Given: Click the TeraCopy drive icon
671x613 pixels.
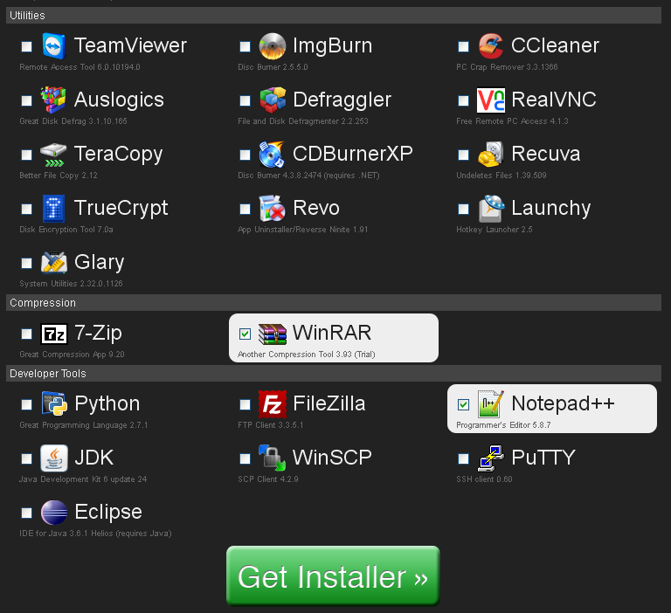Looking at the screenshot, I should [53, 155].
